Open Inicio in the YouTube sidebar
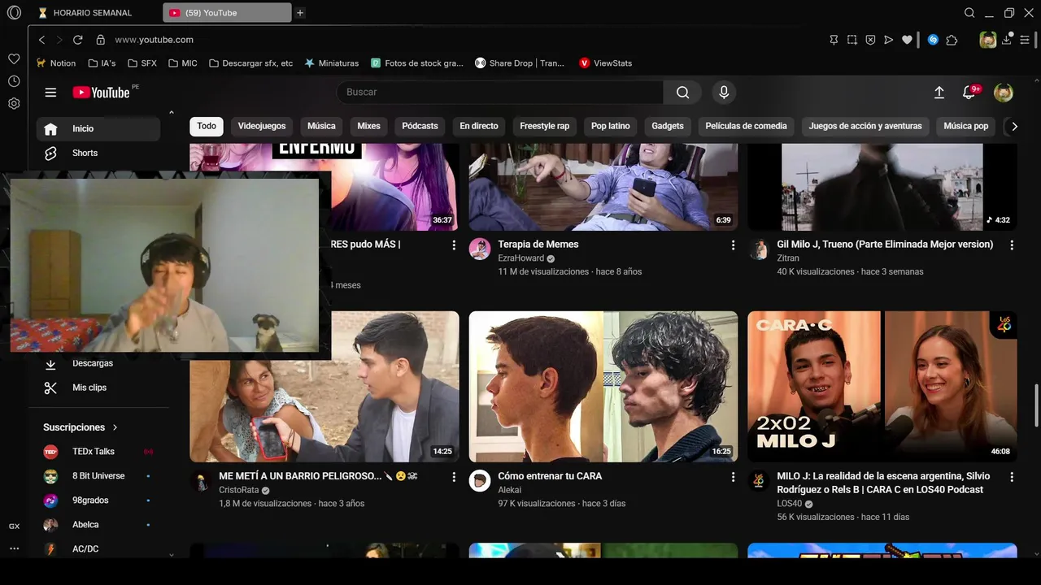This screenshot has width=1041, height=585. tap(98, 128)
